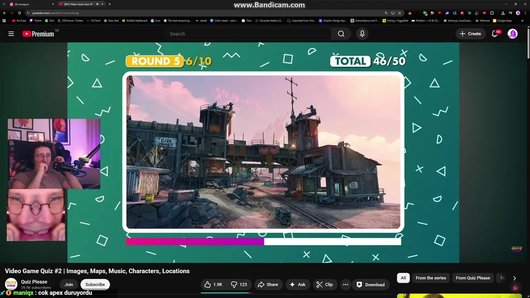Select the All filter chip
Screen dimensions: 530x298
403,278
